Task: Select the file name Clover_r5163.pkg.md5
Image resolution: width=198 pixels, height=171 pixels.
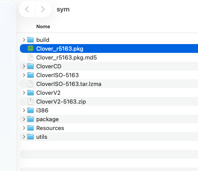Action: coord(67,58)
